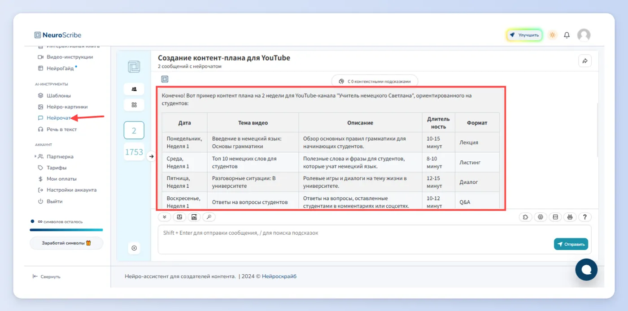
Task: Click the Нейроскрайб footer link
Action: [279, 276]
